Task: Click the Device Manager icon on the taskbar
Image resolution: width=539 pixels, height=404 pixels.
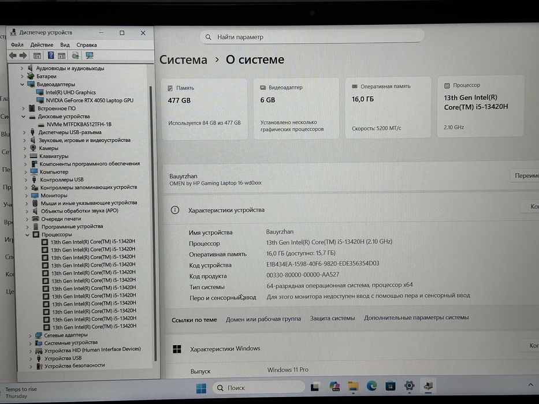Action: tap(428, 386)
